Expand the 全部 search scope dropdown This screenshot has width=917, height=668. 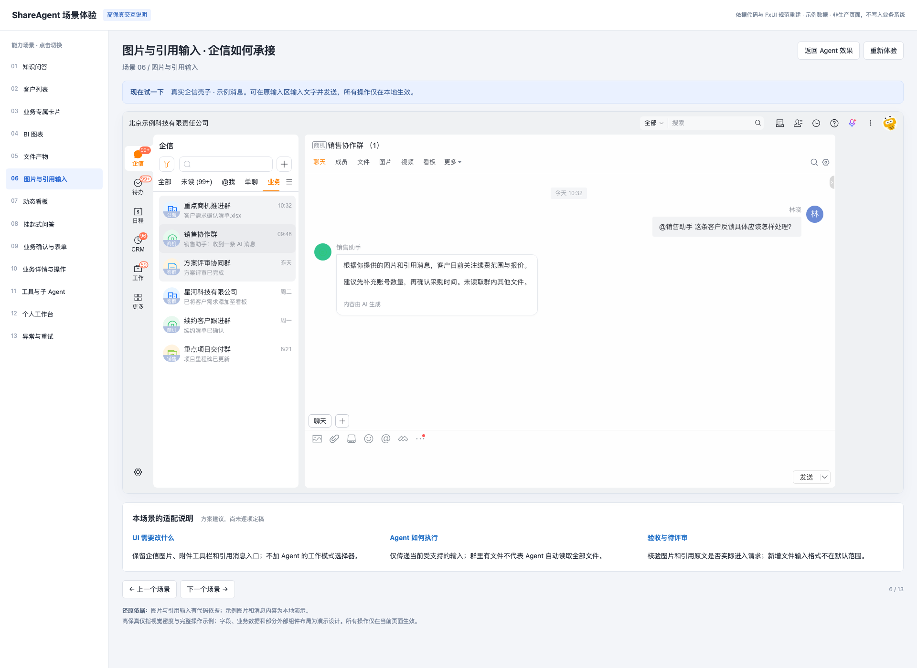(653, 123)
